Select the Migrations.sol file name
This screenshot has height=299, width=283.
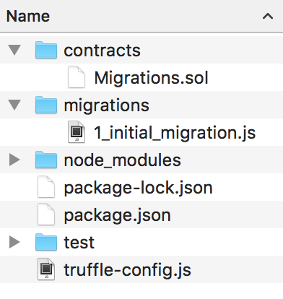(151, 78)
